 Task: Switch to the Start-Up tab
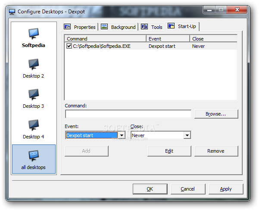coord(182,26)
